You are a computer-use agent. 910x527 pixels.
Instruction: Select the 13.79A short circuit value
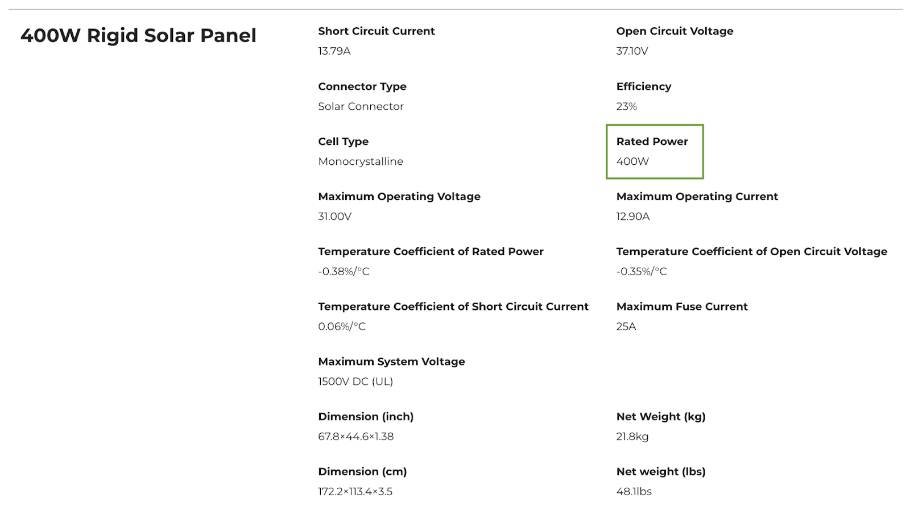click(x=334, y=51)
